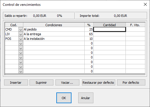
Task: Cancel with the Anular button
Action: (x=86, y=98)
